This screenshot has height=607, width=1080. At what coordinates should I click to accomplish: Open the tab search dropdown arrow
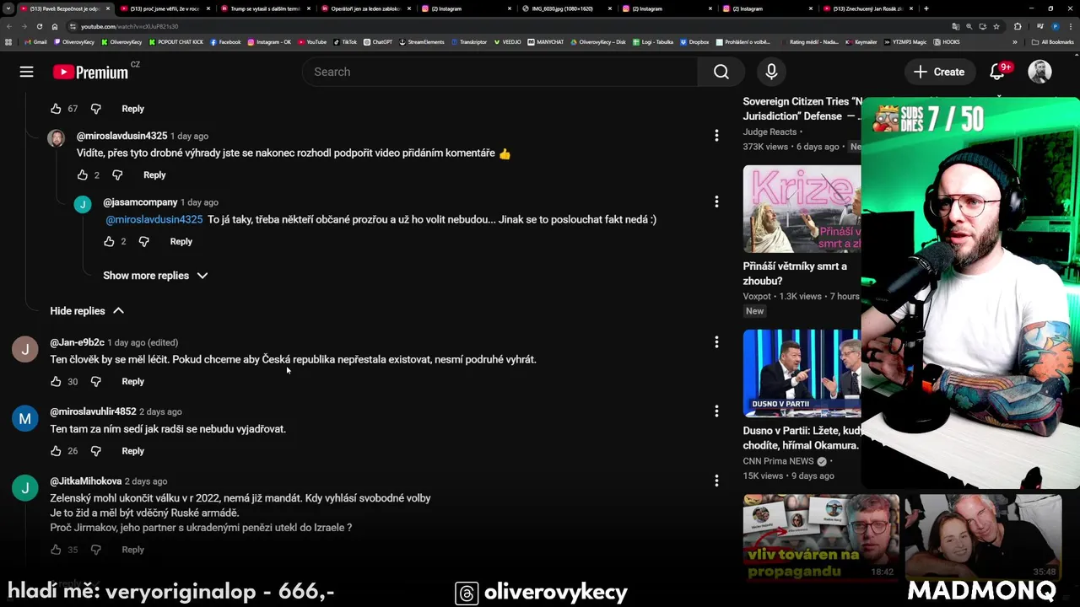click(8, 8)
